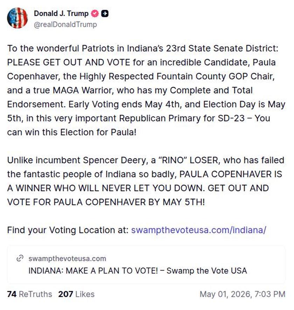Click the black plus badge icon
The width and height of the screenshot is (294, 310).
[x=105, y=14]
